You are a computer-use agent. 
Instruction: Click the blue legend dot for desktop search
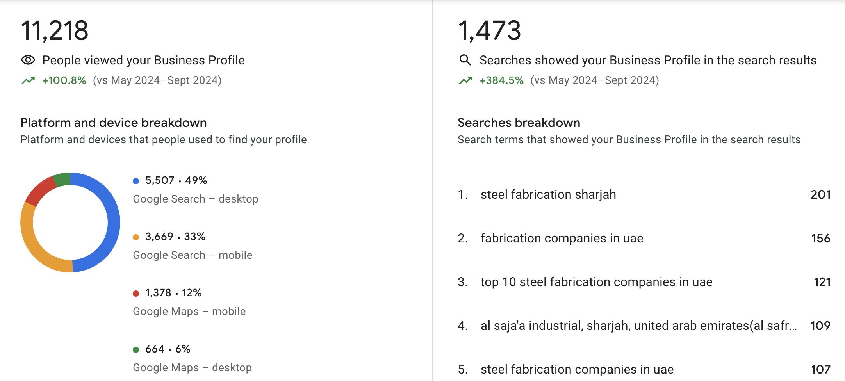pyautogui.click(x=136, y=181)
